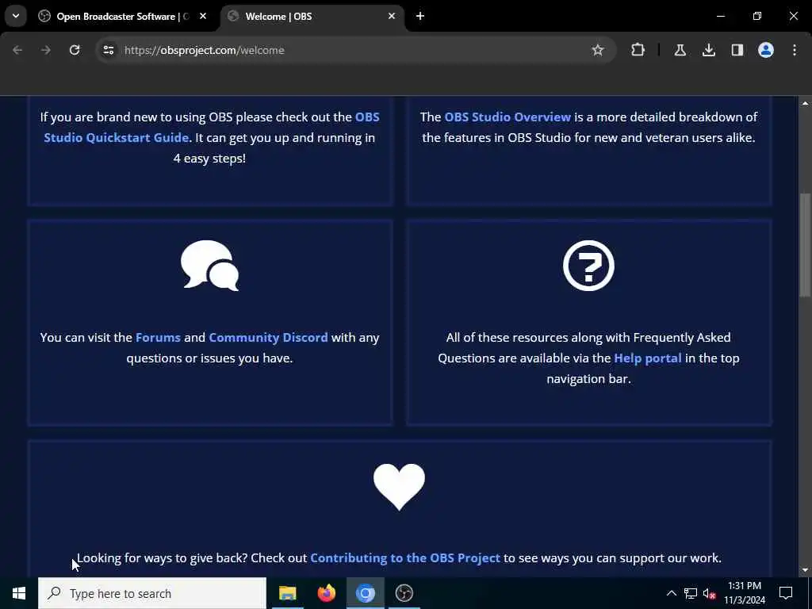Viewport: 812px width, 609px height.
Task: Click the white heart icon
Action: (400, 487)
